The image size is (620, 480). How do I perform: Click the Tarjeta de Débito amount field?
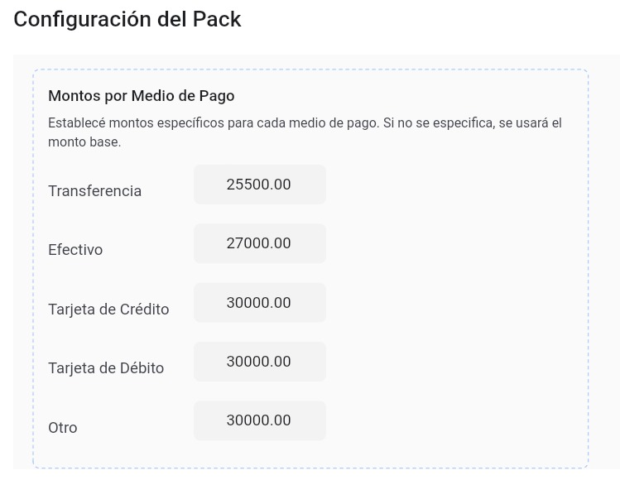259,362
